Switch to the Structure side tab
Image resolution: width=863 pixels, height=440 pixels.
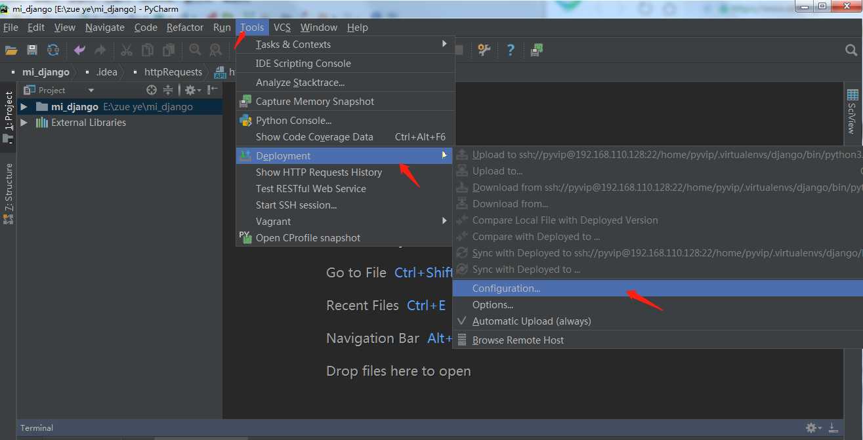click(x=9, y=193)
